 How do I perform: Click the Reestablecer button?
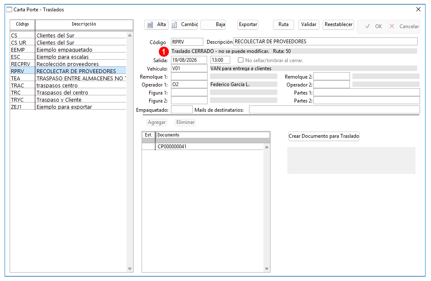[x=338, y=24]
